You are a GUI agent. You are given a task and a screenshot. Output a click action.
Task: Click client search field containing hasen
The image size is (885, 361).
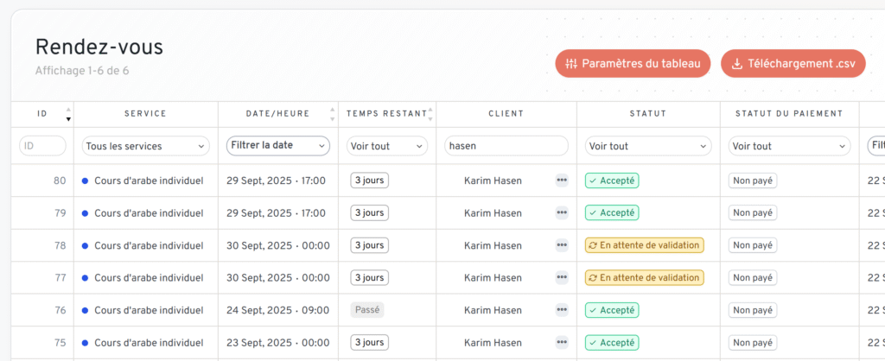point(506,146)
